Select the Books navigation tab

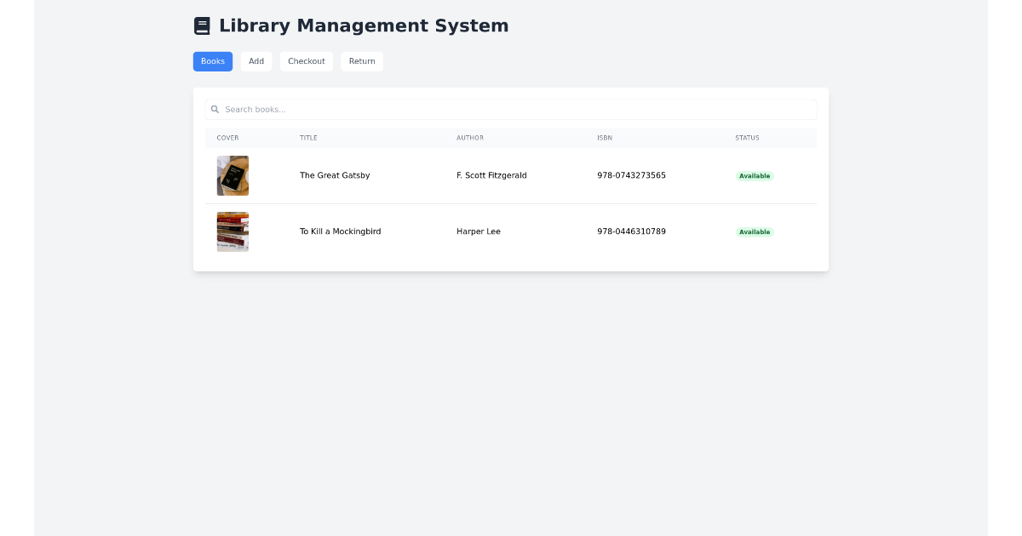coord(212,61)
